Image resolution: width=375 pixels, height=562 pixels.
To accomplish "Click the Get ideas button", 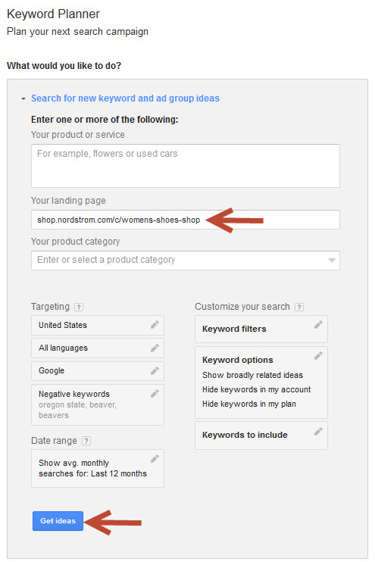I will coord(58,521).
